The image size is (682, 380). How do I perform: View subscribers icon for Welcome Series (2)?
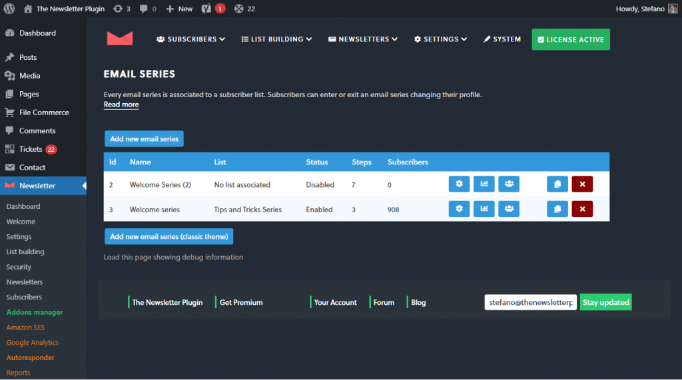tap(508, 184)
